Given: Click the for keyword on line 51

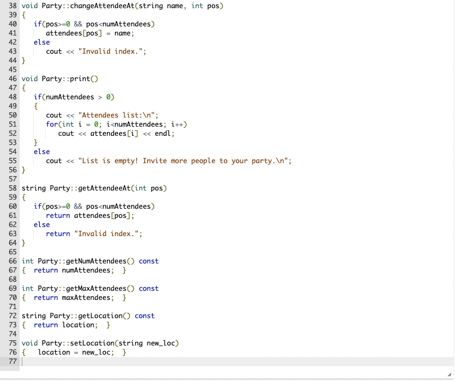Looking at the screenshot, I should (x=51, y=124).
